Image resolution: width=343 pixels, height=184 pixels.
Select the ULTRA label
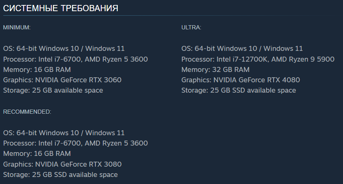pos(191,27)
